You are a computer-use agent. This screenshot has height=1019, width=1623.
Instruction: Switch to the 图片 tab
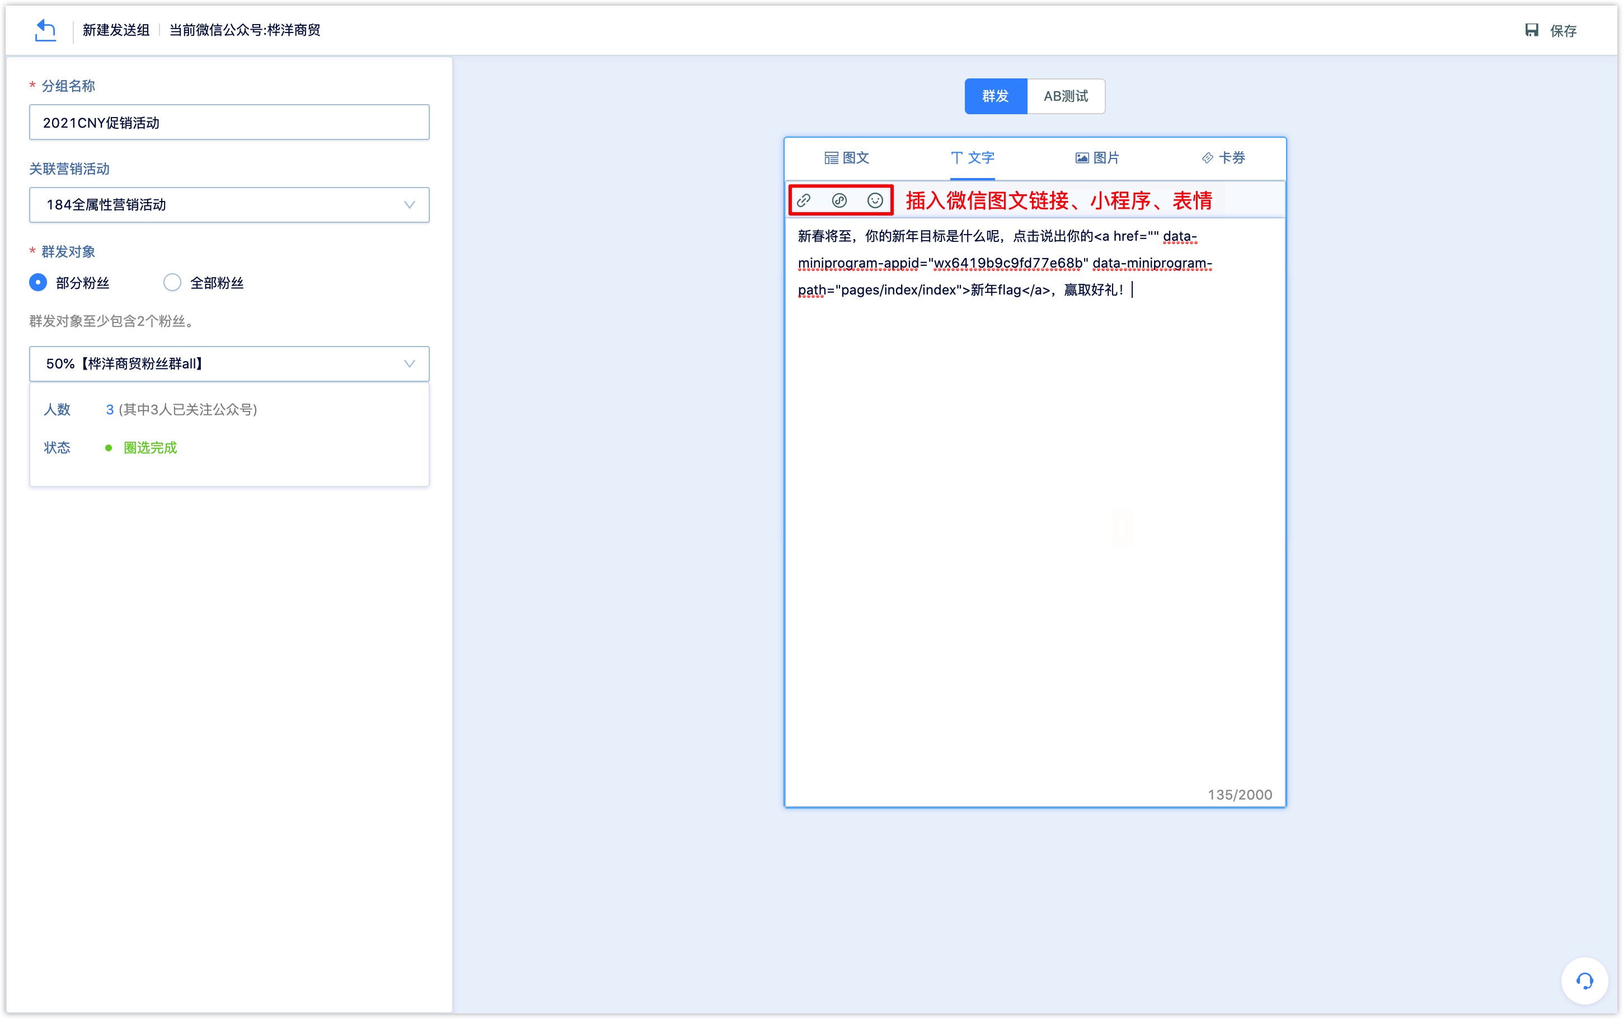coord(1097,158)
